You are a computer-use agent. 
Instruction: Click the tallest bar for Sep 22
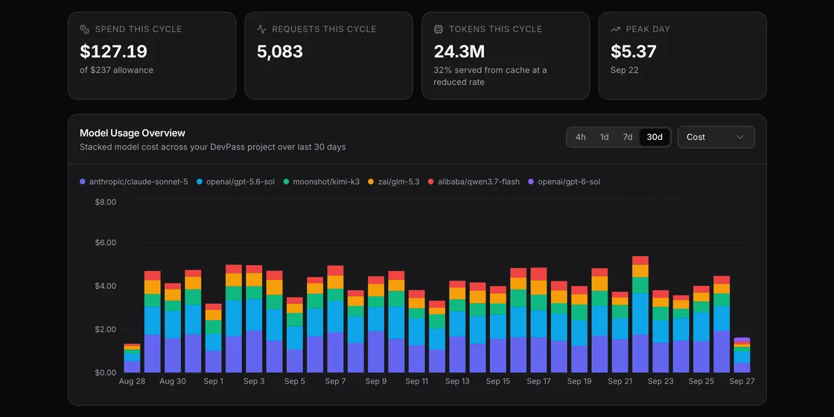click(x=640, y=314)
